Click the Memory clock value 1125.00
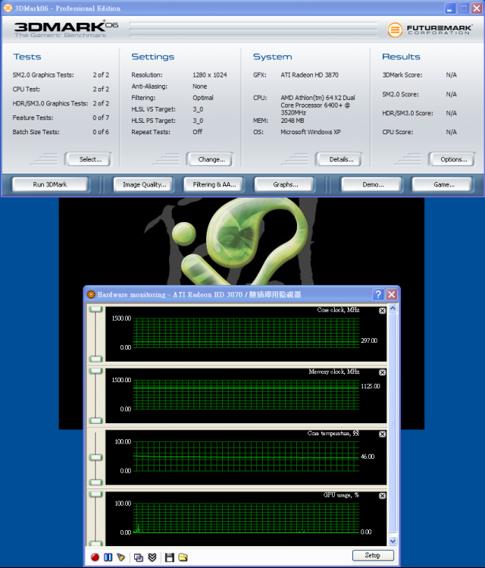 (x=371, y=386)
